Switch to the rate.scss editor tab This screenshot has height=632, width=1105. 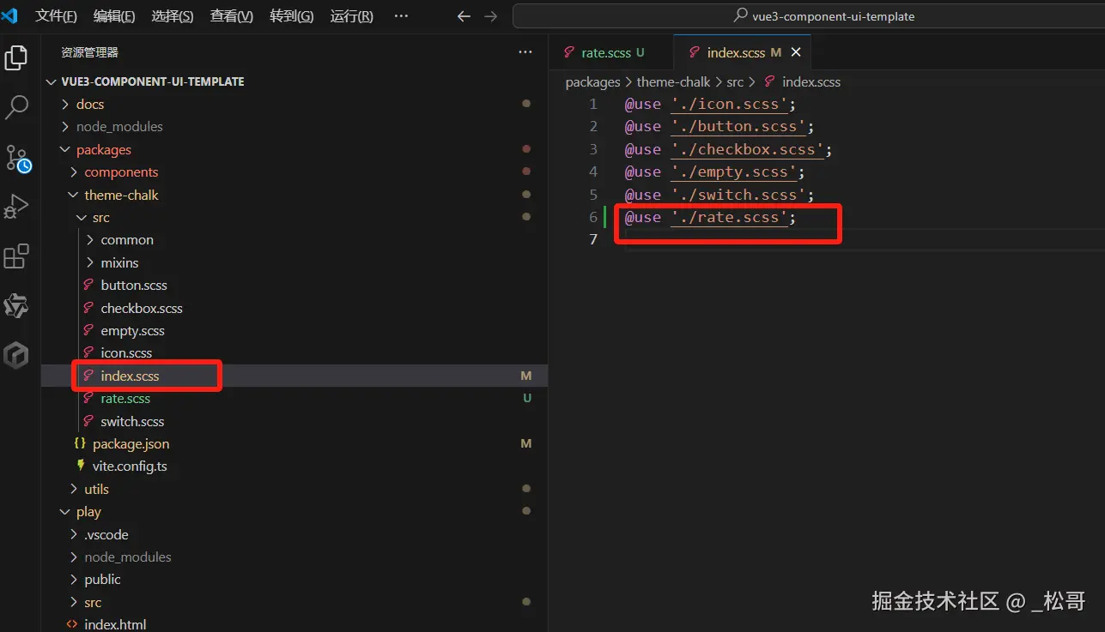[x=610, y=52]
